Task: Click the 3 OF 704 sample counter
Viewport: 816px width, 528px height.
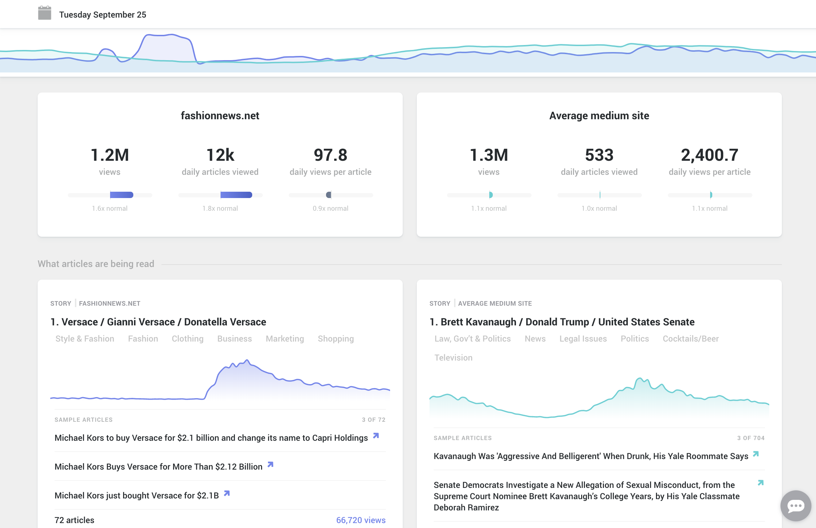Action: coord(751,438)
